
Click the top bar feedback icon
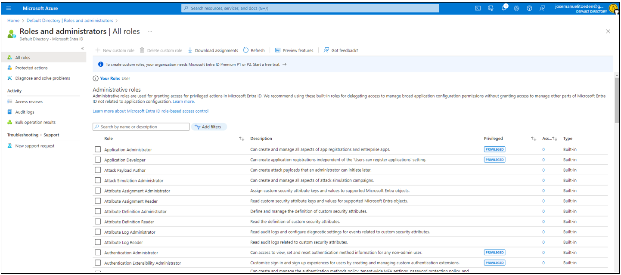(542, 8)
